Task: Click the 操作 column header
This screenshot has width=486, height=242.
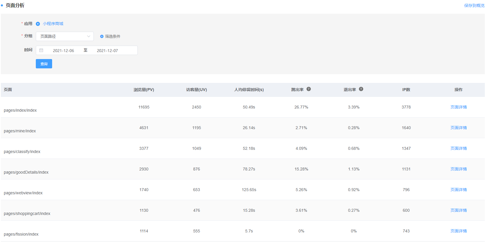Action: pyautogui.click(x=459, y=90)
